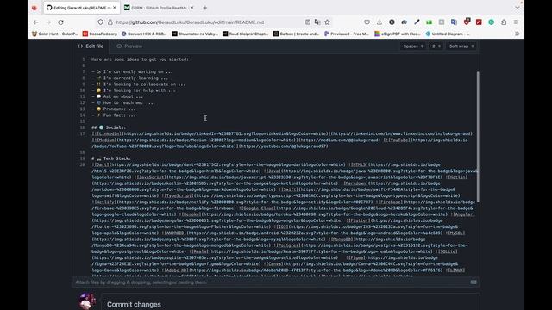Image resolution: width=552 pixels, height=310 pixels.
Task: Bookmark this page with the star icon
Action: point(328,22)
